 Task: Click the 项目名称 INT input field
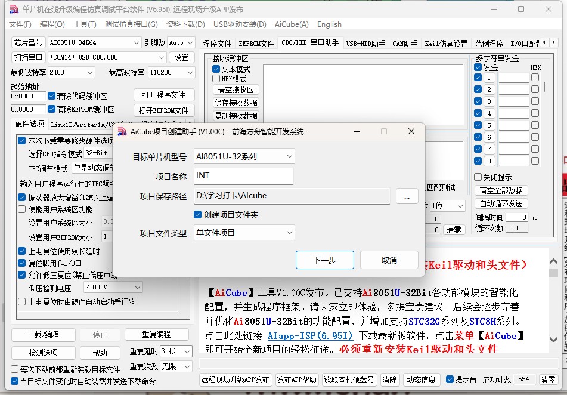click(244, 176)
